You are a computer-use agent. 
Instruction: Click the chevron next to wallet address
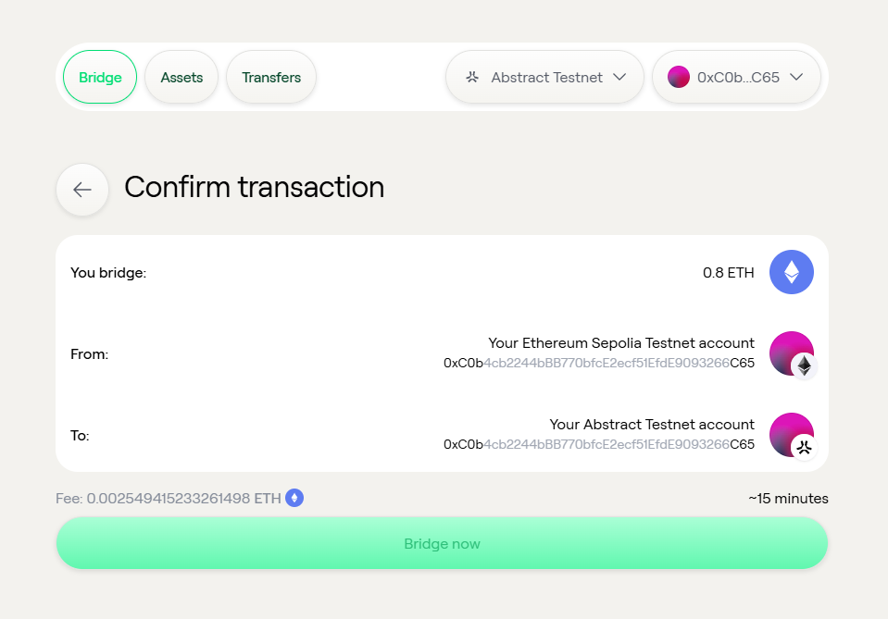coord(796,78)
